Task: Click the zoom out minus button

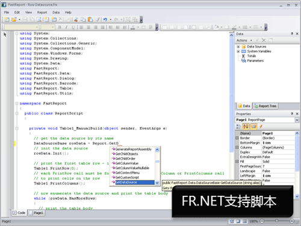Action: 262,221
